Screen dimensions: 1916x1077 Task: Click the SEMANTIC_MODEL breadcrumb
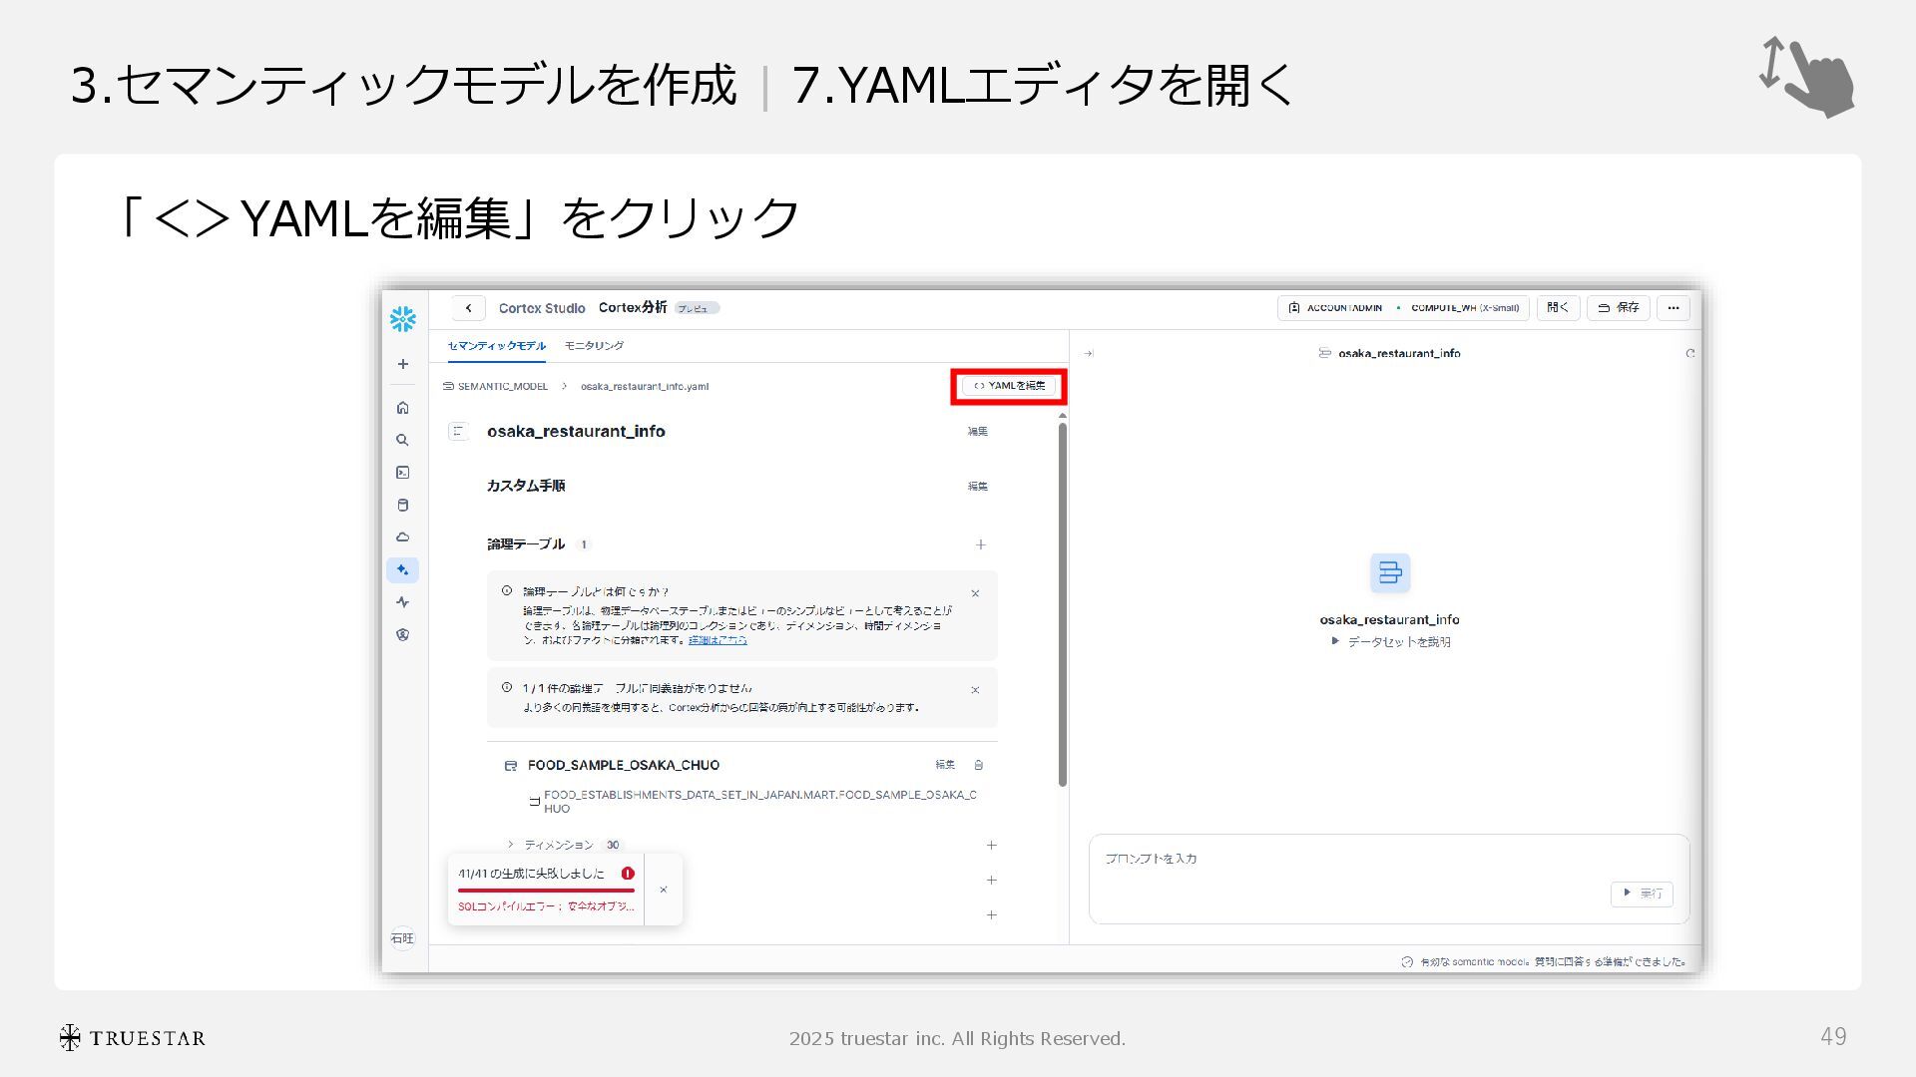point(496,386)
